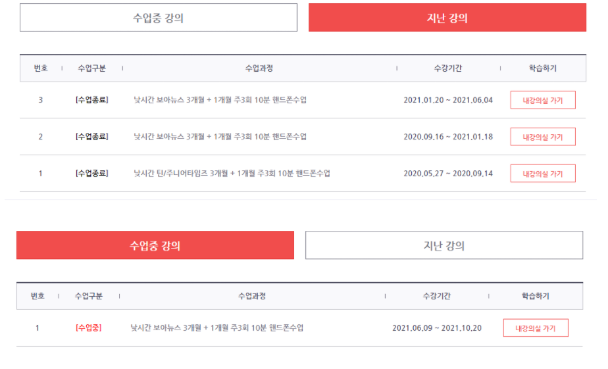
Task: Click the 틴/주니어타임즈 3개월 course title
Action: pos(232,174)
